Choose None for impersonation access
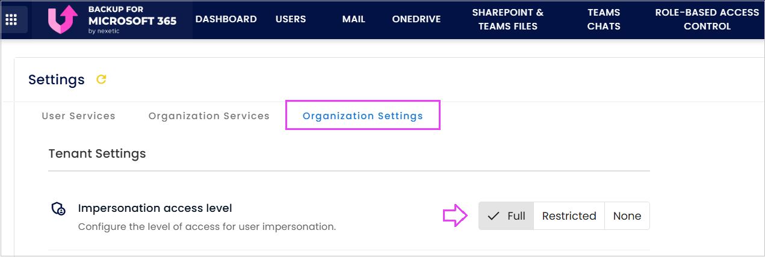765x257 pixels. [627, 215]
